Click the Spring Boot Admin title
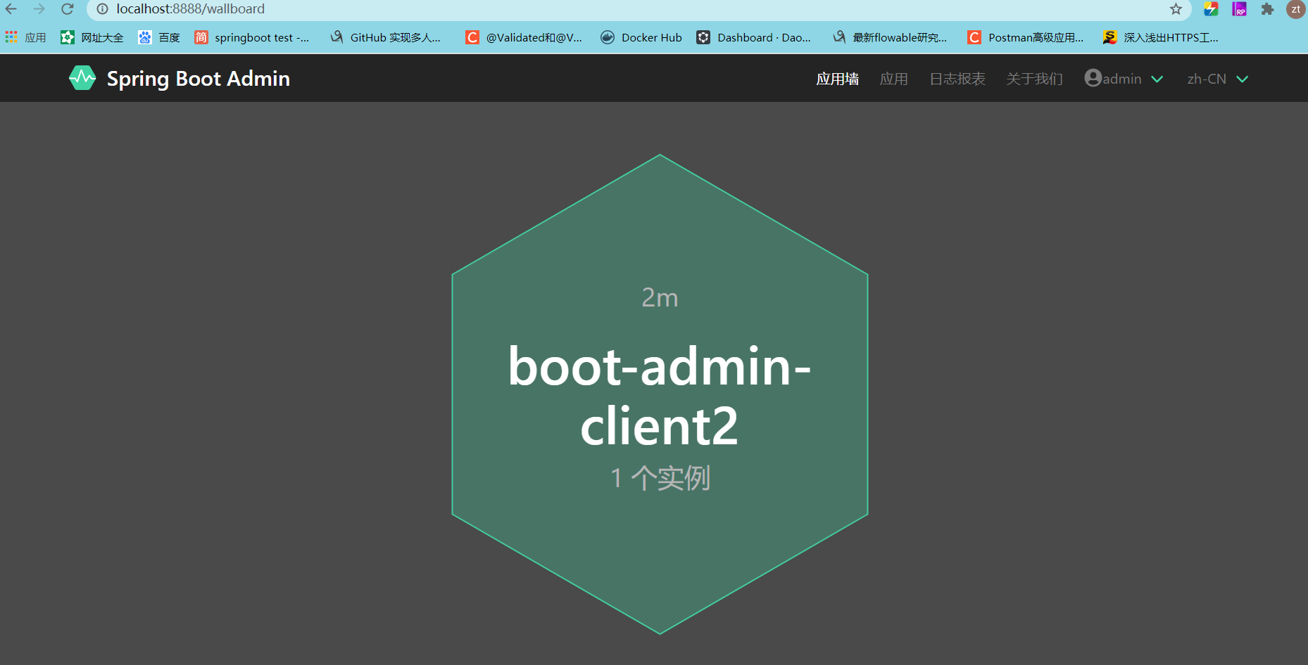The image size is (1308, 665). click(x=199, y=79)
